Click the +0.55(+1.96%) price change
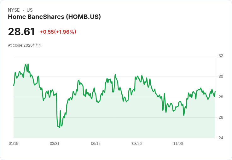The height and width of the screenshot is (160, 232). (58, 32)
